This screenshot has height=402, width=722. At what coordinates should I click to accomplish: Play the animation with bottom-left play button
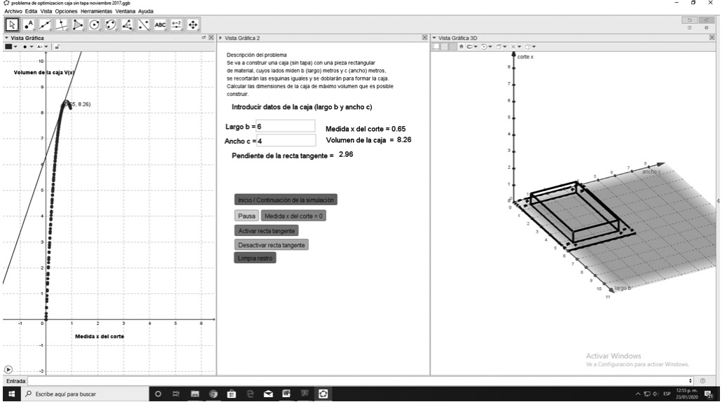coord(8,369)
